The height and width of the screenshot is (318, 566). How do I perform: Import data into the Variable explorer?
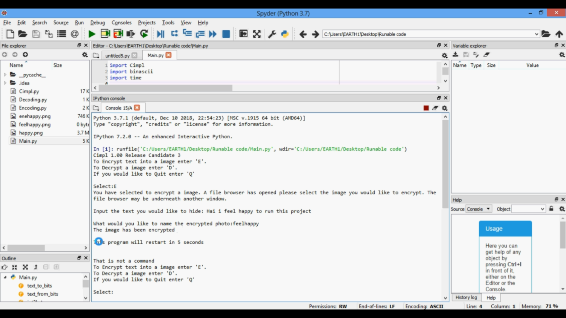pos(455,54)
